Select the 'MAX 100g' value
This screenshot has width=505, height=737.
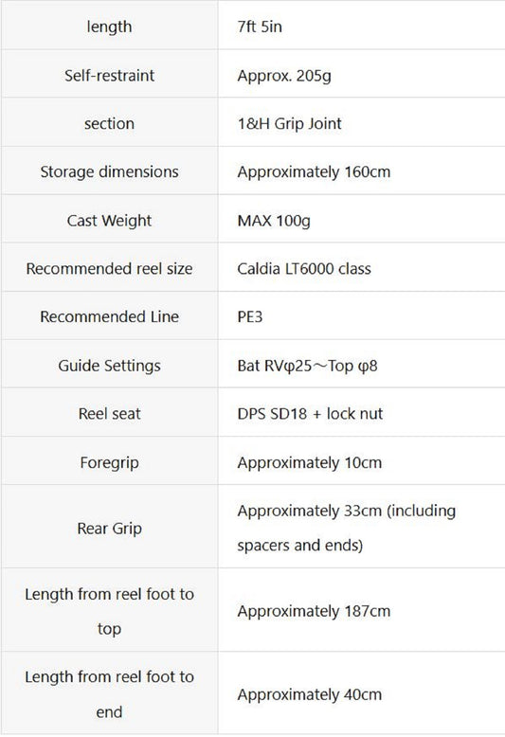tap(274, 221)
